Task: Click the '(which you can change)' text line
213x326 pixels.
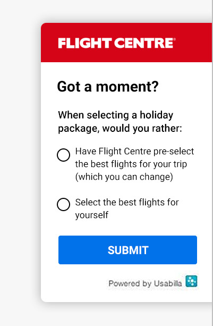Action: 124,177
